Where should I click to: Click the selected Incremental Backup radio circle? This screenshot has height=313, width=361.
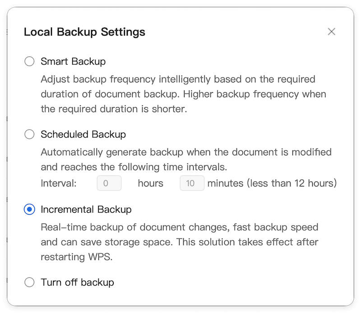coord(29,209)
